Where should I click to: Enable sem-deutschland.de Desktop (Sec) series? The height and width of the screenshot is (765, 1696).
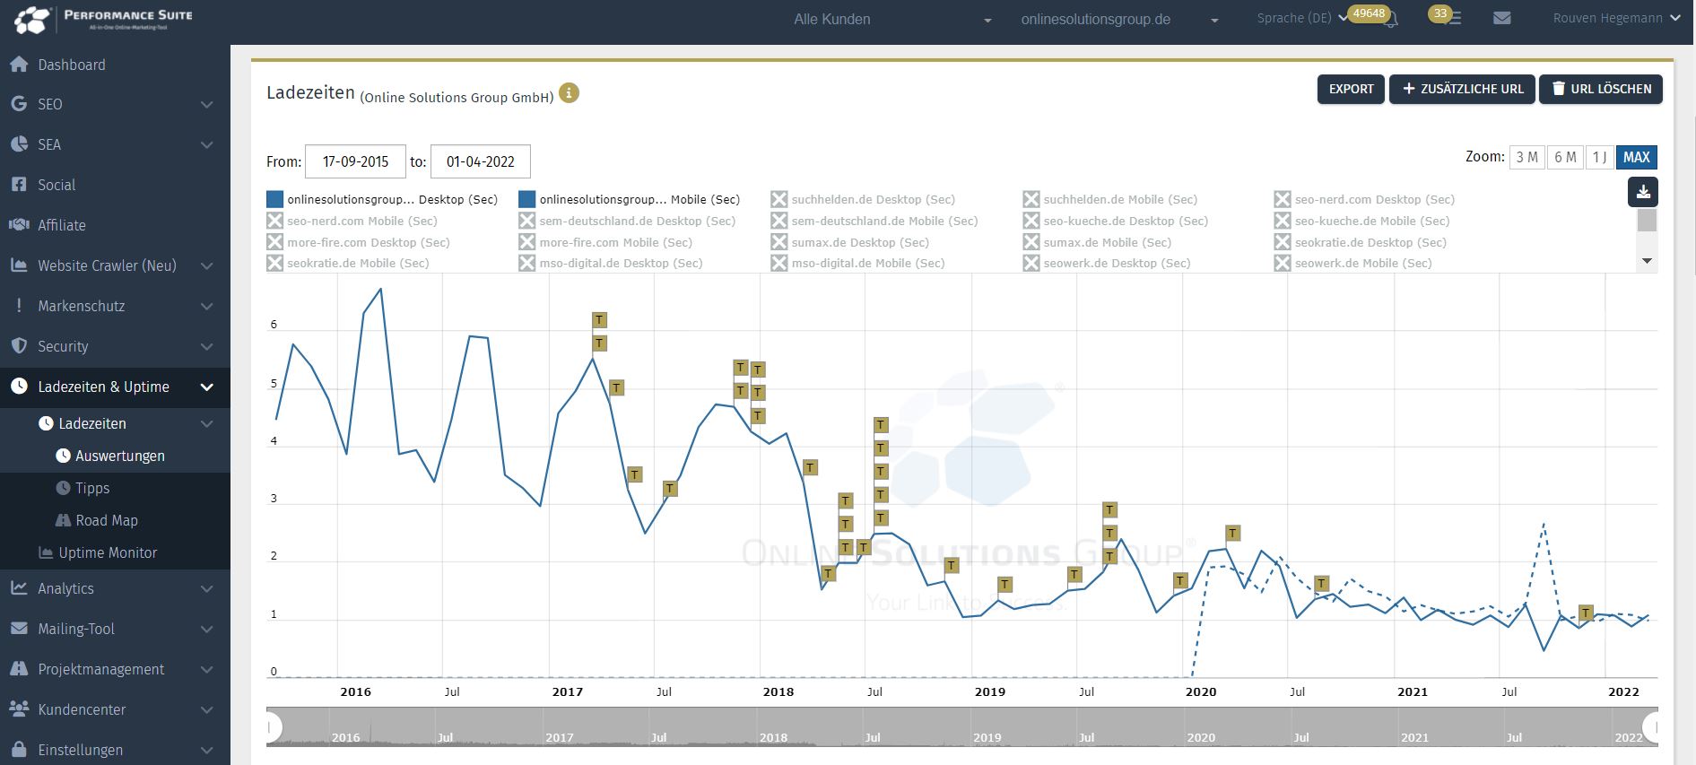point(627,221)
